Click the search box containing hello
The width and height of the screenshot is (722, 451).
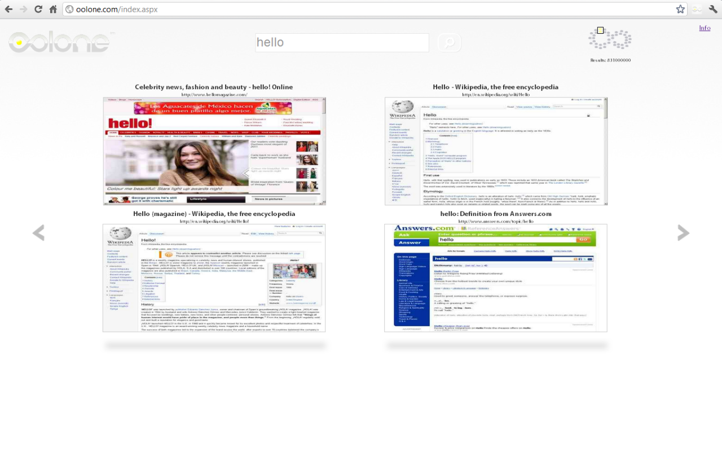tap(342, 43)
